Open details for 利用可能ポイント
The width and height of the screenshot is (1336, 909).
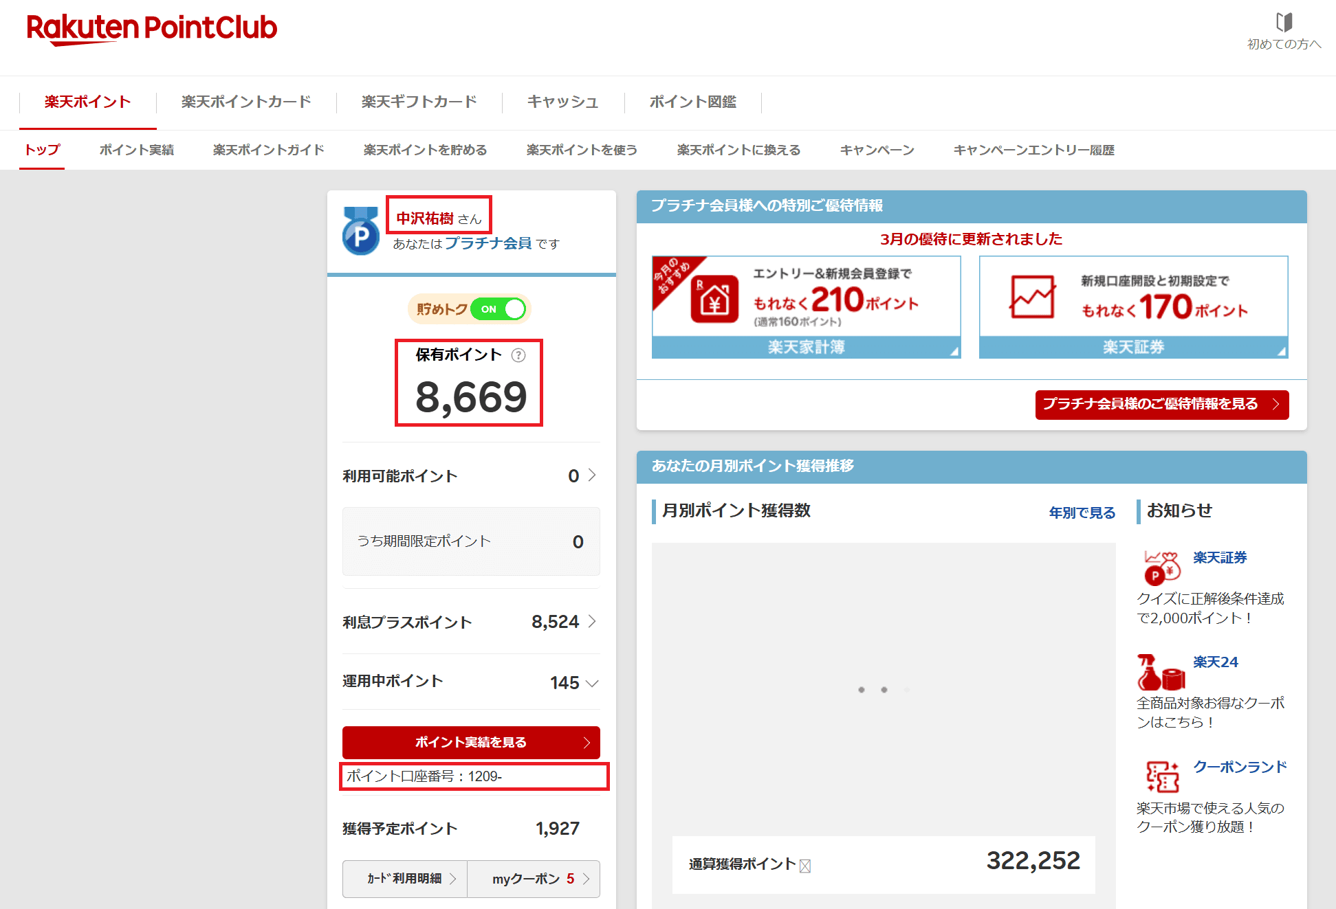pyautogui.click(x=591, y=475)
